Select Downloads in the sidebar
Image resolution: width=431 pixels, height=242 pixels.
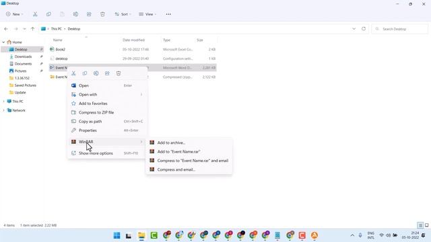(x=23, y=56)
